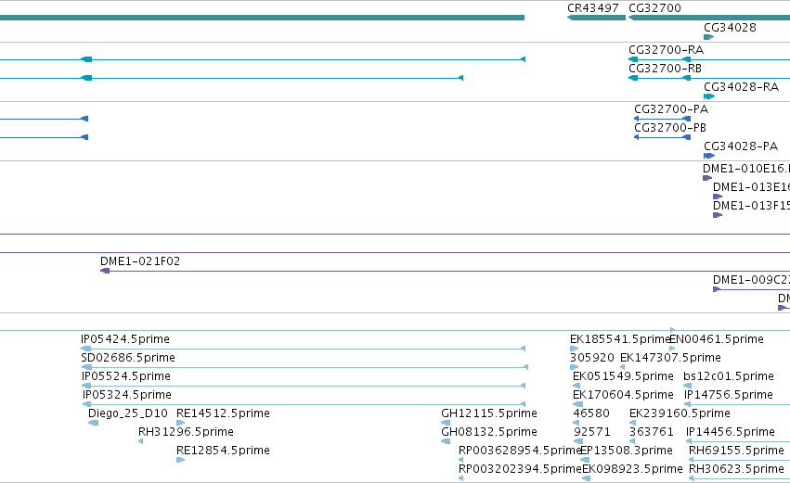Screen dimensions: 790x483
Task: Select the SD02686.5prime EST label
Action: (128, 358)
